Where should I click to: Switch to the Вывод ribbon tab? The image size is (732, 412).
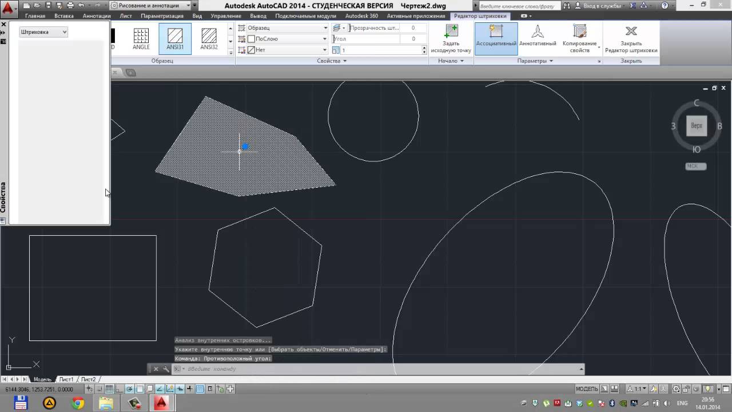coord(258,16)
